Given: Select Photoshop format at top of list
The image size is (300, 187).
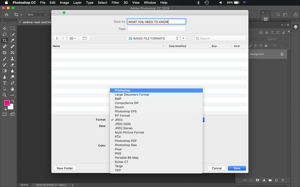Looking at the screenshot, I should (x=156, y=90).
